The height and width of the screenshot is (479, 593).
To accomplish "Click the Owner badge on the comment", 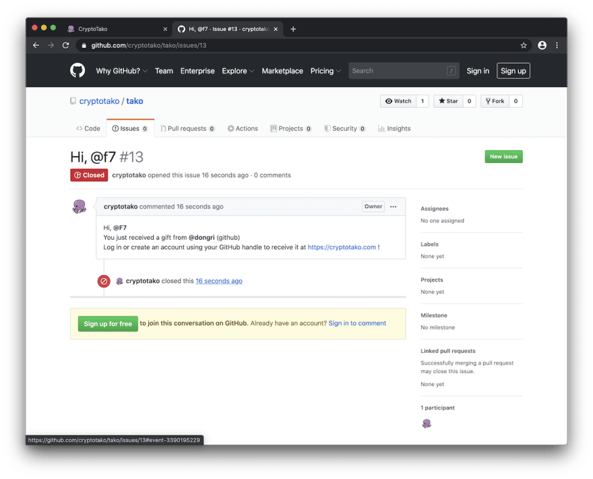I will [x=373, y=206].
